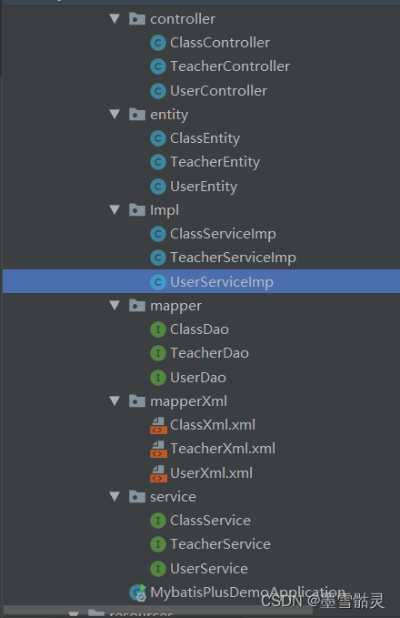Click the UserDao interface icon
The image size is (400, 618).
[x=158, y=378]
